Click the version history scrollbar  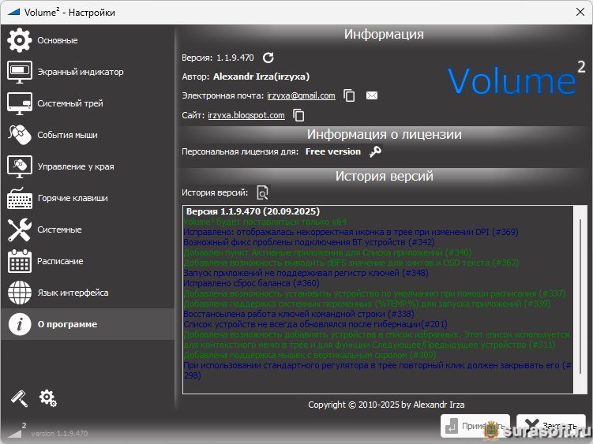[580, 297]
